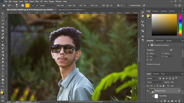Open the Filter menu
This screenshot has width=184, height=103.
coord(37,1)
